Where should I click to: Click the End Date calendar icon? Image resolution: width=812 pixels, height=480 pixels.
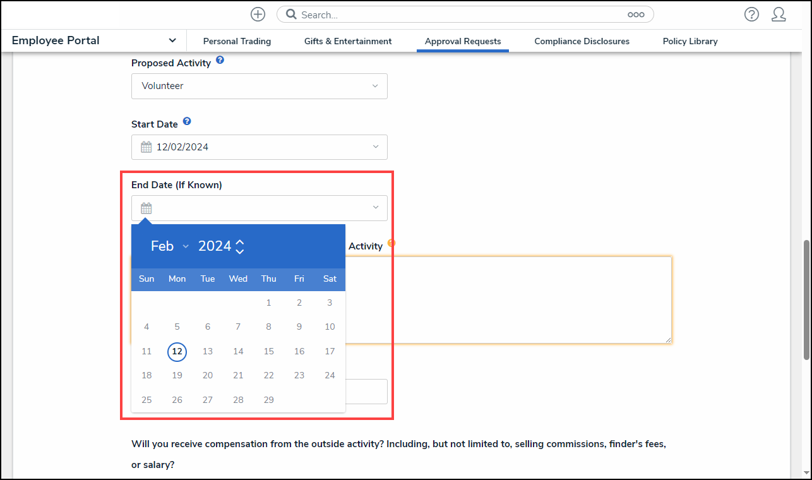pos(146,208)
